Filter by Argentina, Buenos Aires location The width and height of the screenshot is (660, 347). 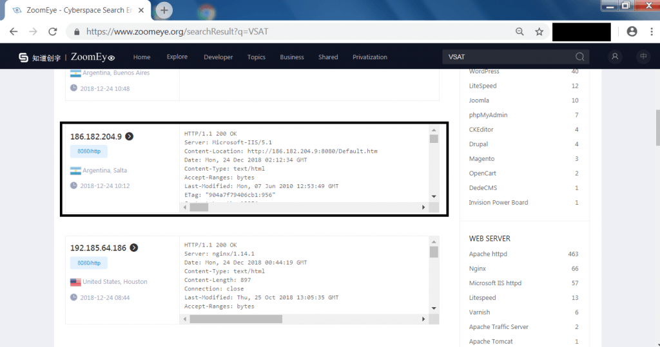click(x=116, y=73)
